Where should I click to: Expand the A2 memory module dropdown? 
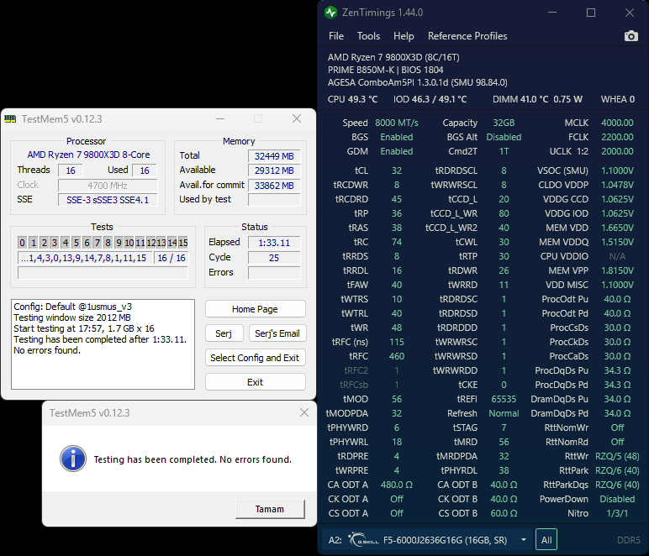524,540
